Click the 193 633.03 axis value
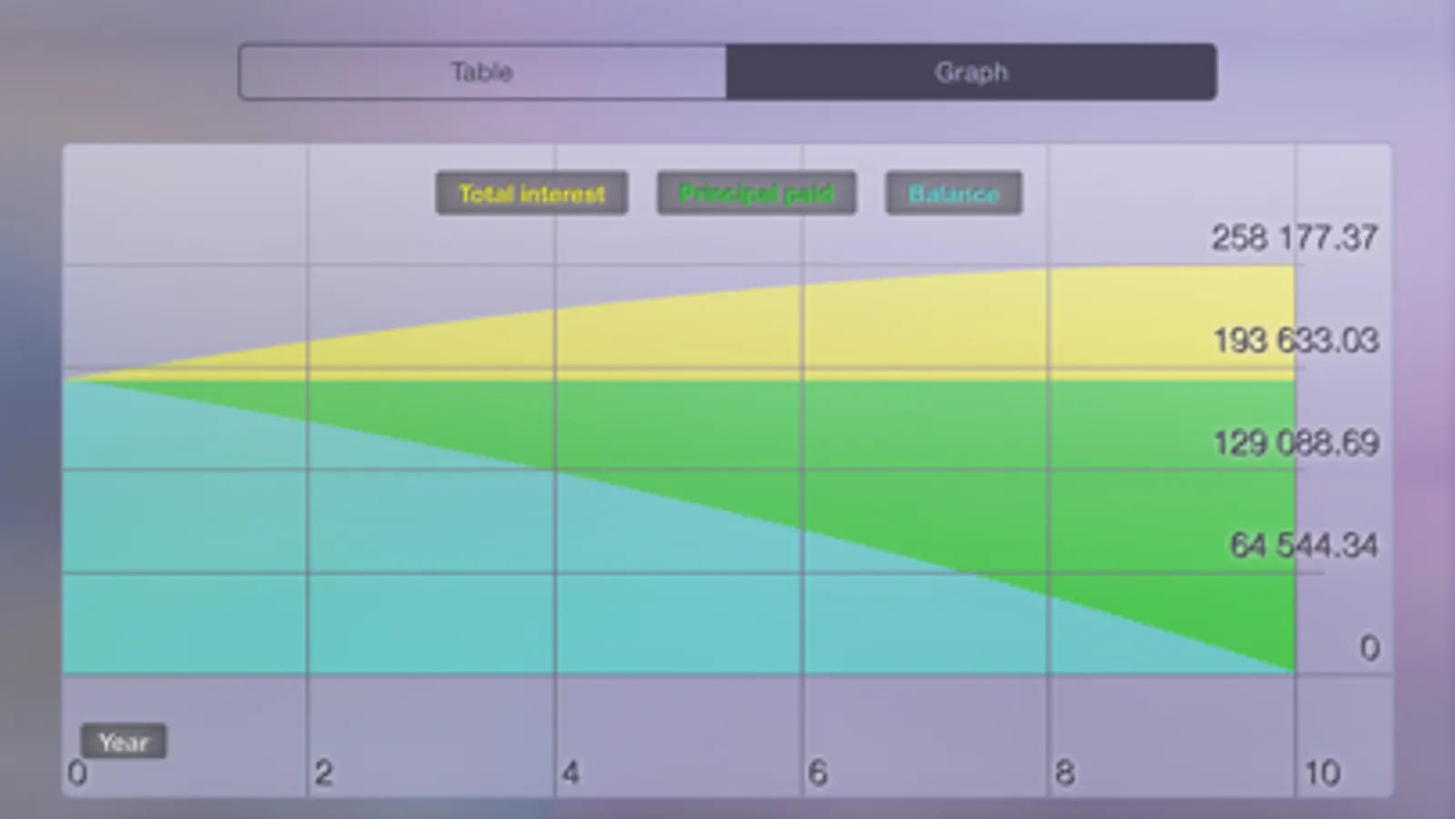 (1296, 341)
